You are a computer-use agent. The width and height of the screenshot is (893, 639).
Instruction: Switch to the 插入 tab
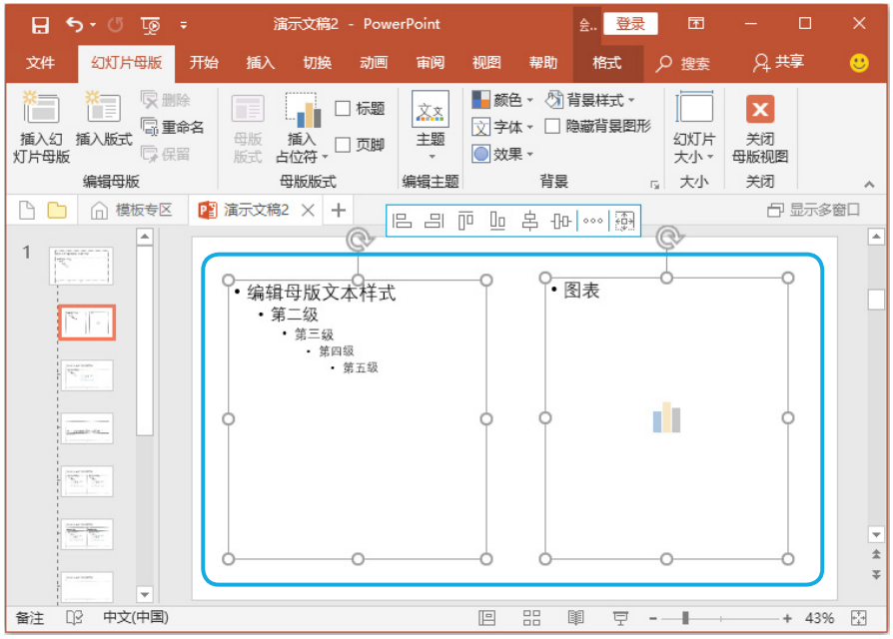pyautogui.click(x=261, y=63)
